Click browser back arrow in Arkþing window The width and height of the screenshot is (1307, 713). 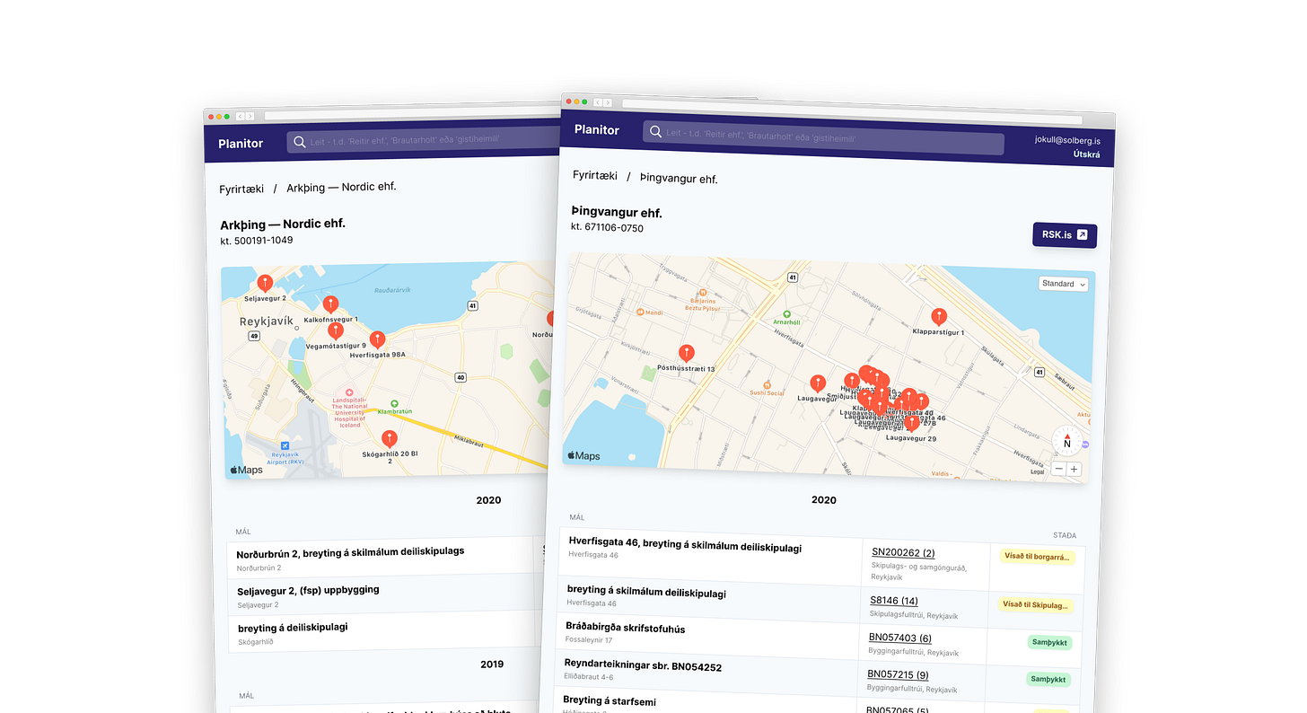point(240,116)
